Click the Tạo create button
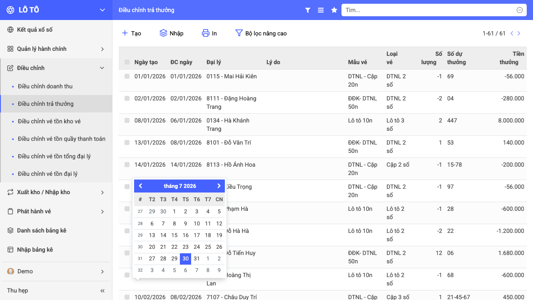 131,33
